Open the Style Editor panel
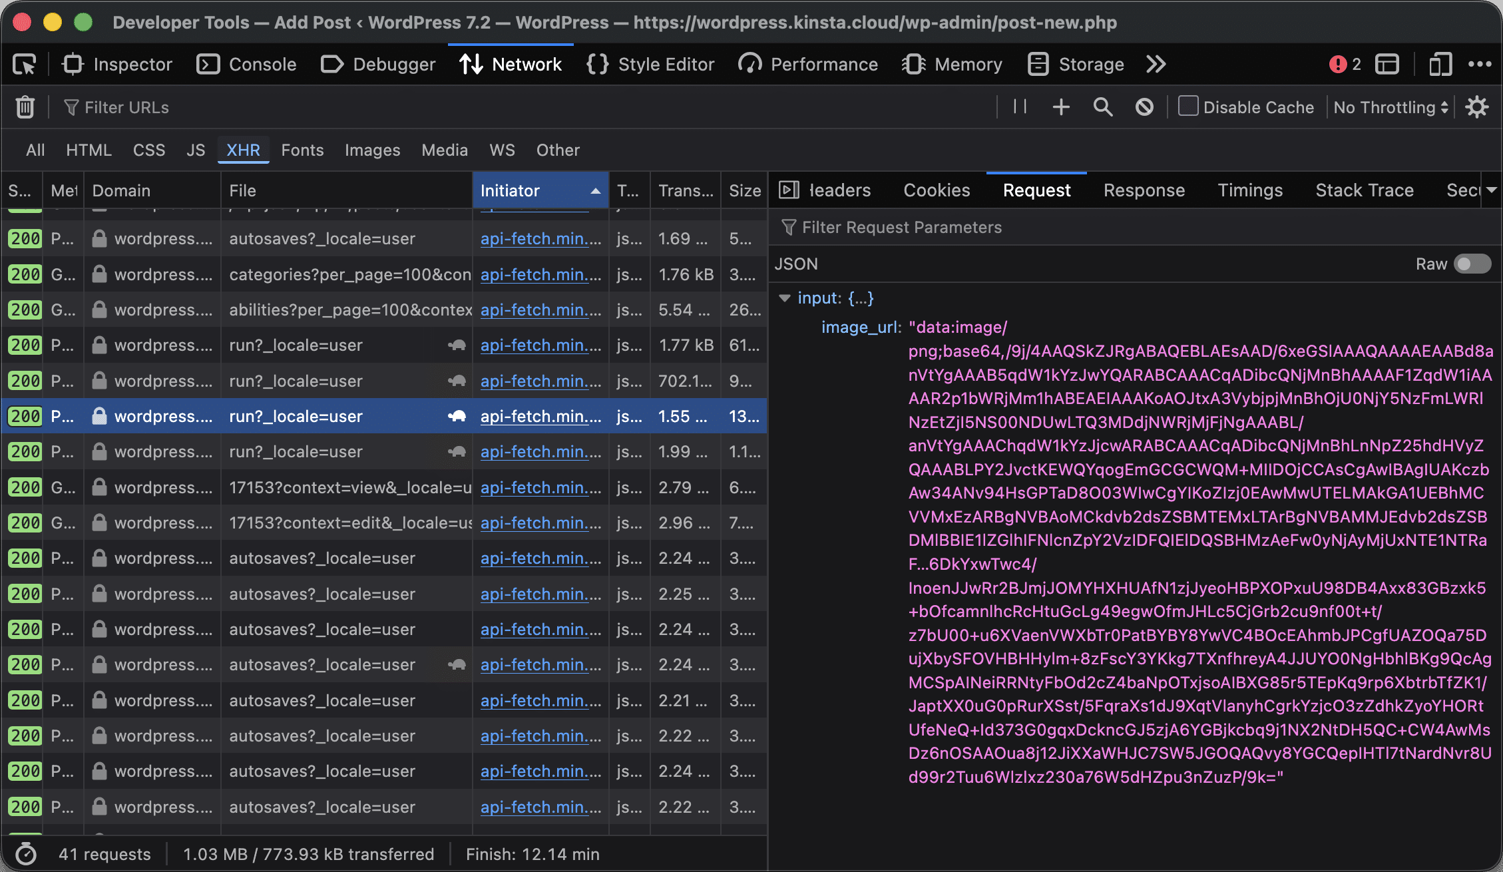The image size is (1503, 872). pos(650,65)
